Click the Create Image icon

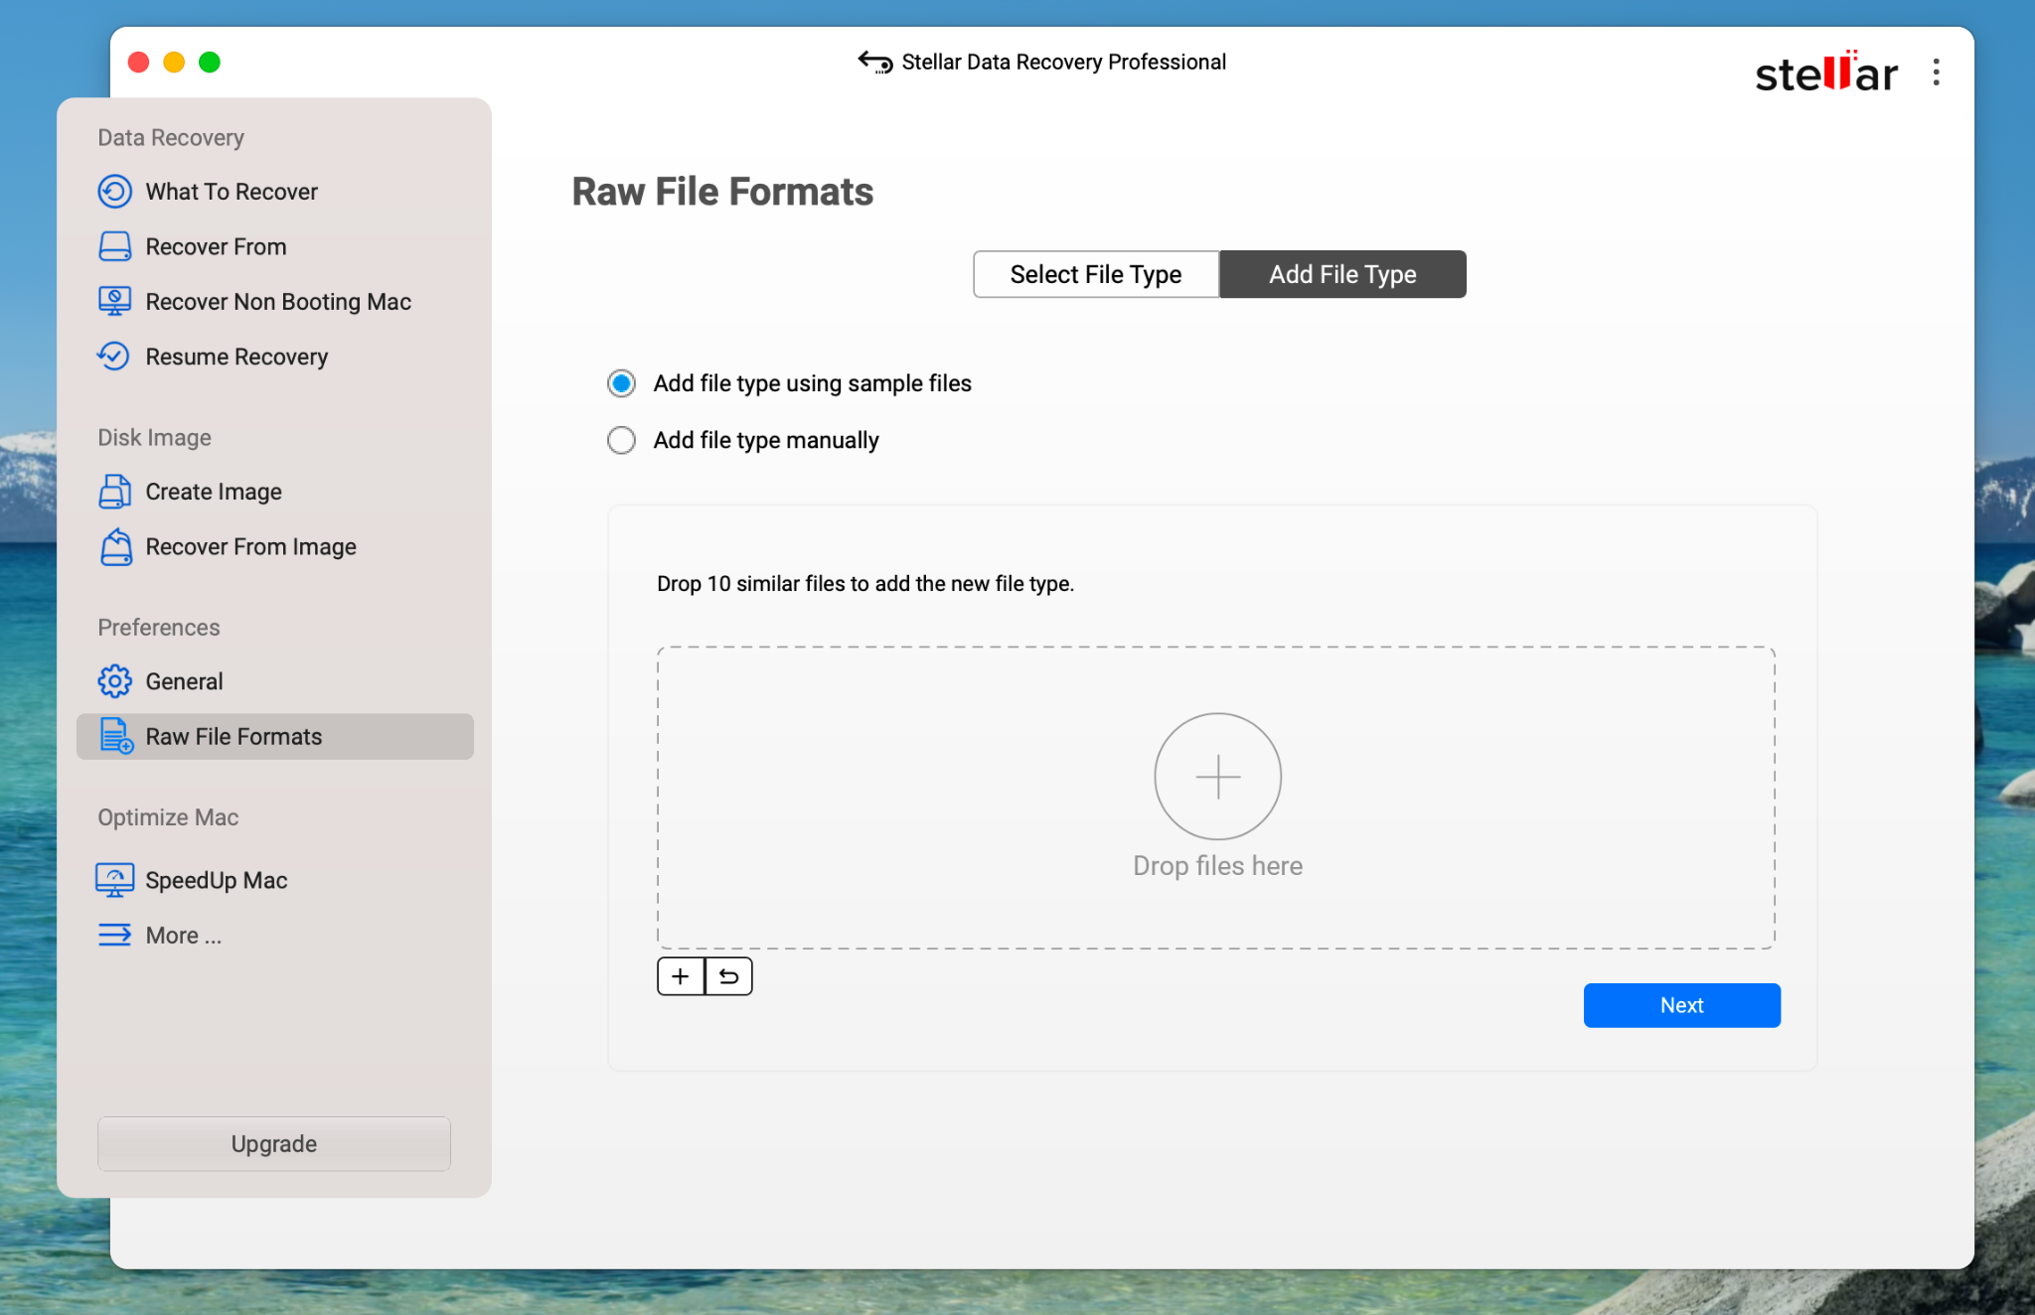pyautogui.click(x=115, y=491)
